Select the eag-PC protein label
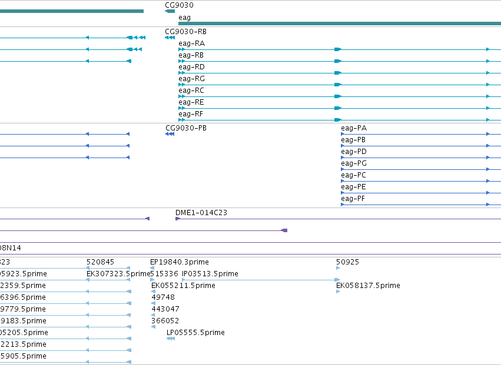This screenshot has height=365, width=501. pyautogui.click(x=353, y=176)
